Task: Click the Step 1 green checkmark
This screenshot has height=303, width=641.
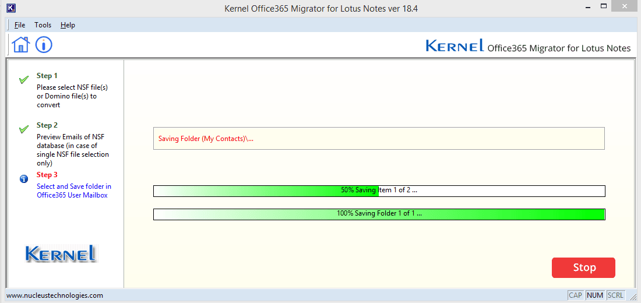Action: (x=24, y=80)
